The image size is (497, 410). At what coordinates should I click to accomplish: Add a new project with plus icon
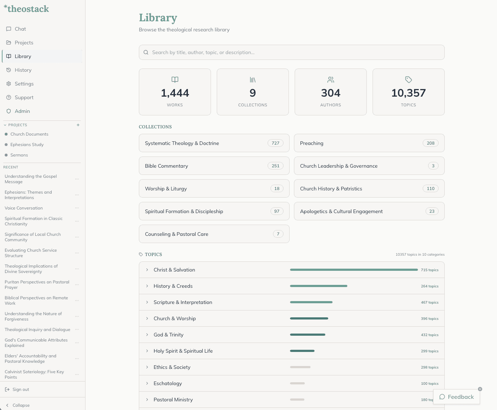[78, 125]
